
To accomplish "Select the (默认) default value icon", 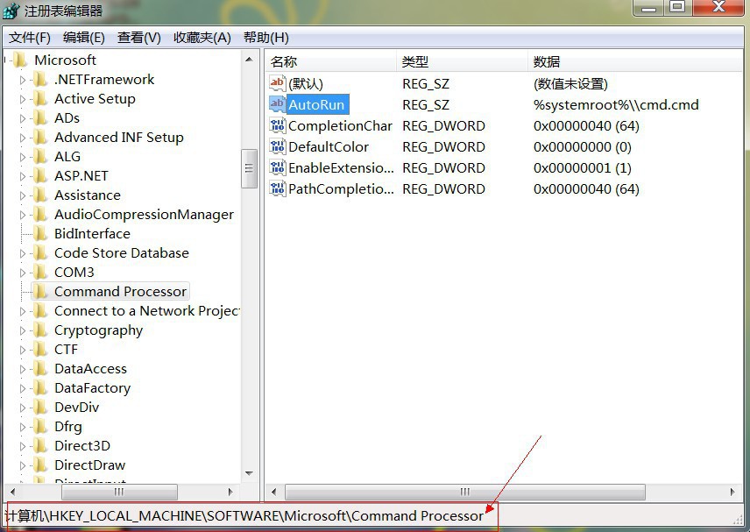I will (x=278, y=83).
